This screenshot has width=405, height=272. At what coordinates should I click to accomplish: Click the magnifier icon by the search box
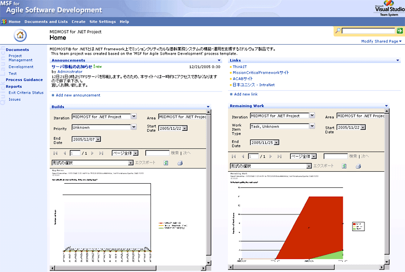point(337,31)
